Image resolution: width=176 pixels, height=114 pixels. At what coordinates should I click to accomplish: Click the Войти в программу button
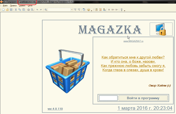click(143, 98)
